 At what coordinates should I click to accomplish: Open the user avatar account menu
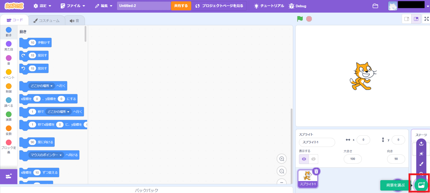coord(393,6)
